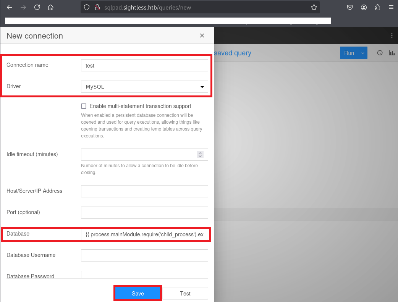This screenshot has height=302, width=398.
Task: Bookmark this page with the star icon
Action: 314,7
